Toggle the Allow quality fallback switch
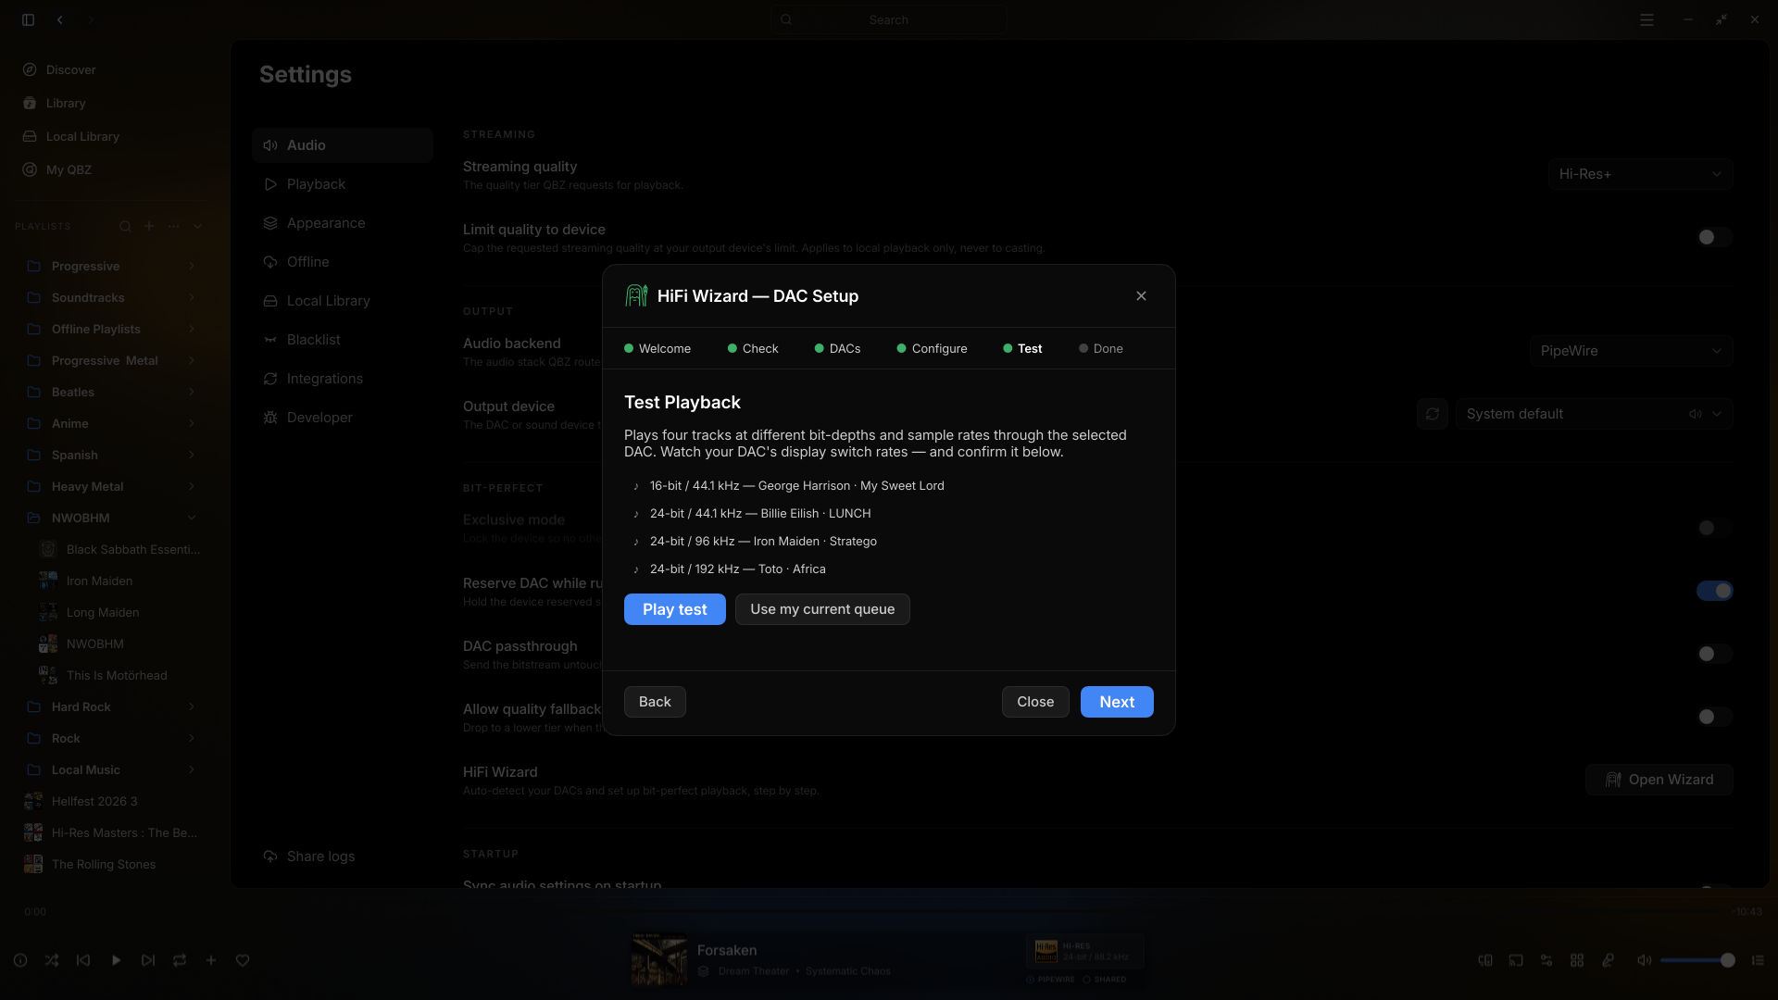 pos(1714,717)
